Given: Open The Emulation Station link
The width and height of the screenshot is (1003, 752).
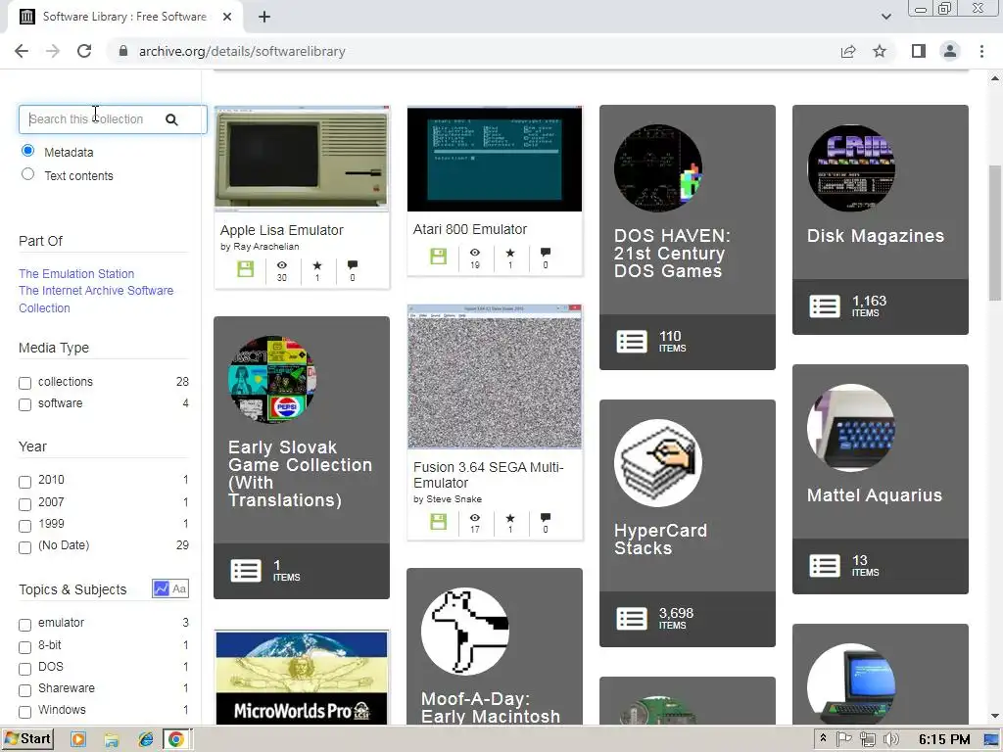Looking at the screenshot, I should (76, 274).
